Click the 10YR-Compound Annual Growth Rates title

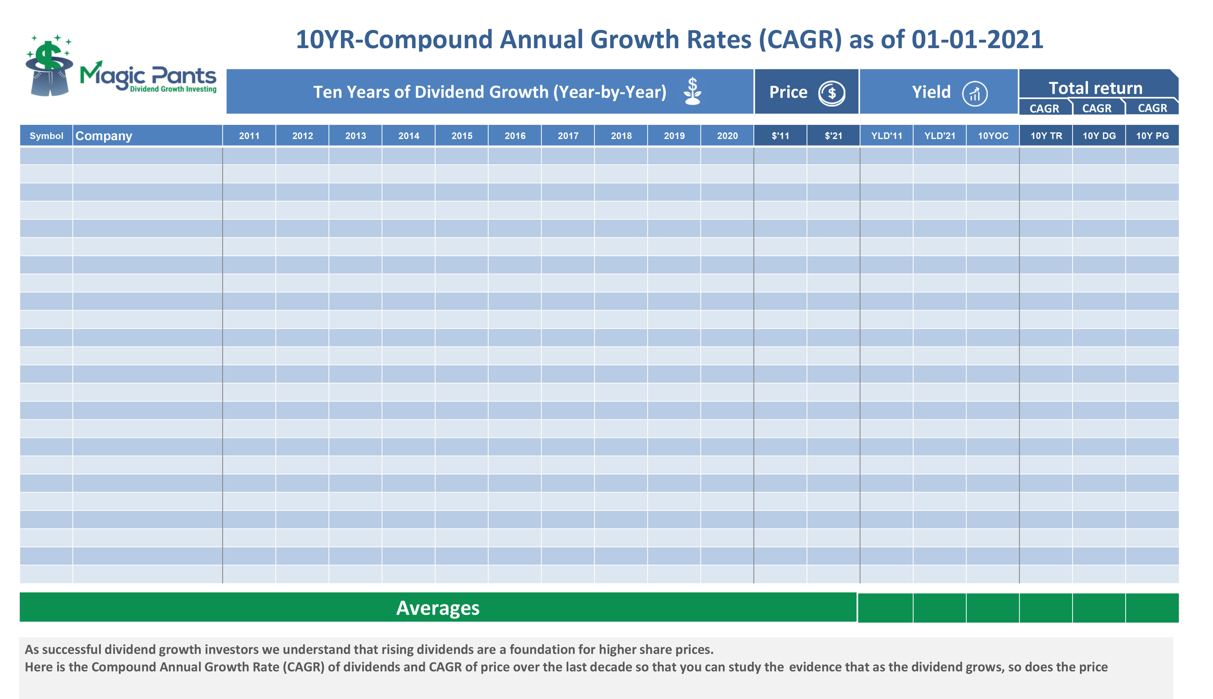(669, 39)
